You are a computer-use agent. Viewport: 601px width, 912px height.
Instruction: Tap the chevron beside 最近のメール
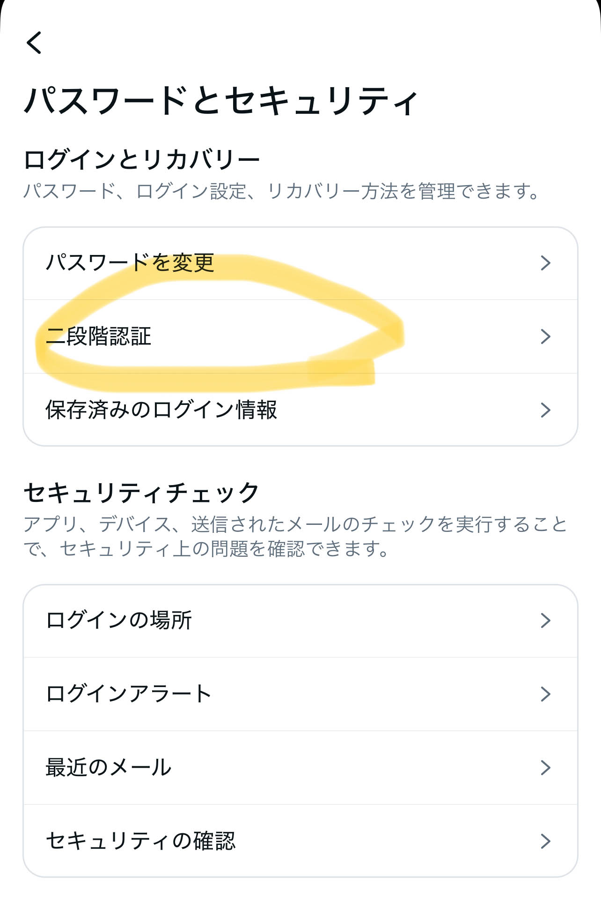point(545,768)
